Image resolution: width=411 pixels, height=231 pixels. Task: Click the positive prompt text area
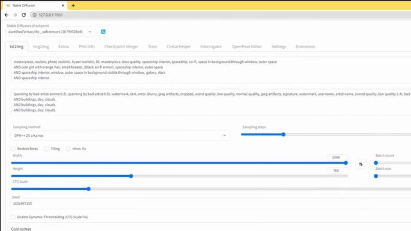pos(211,70)
